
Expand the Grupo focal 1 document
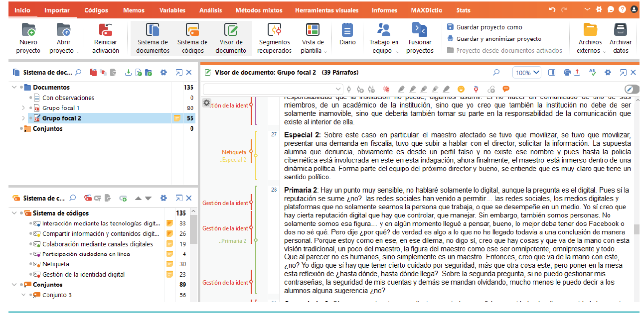23,108
